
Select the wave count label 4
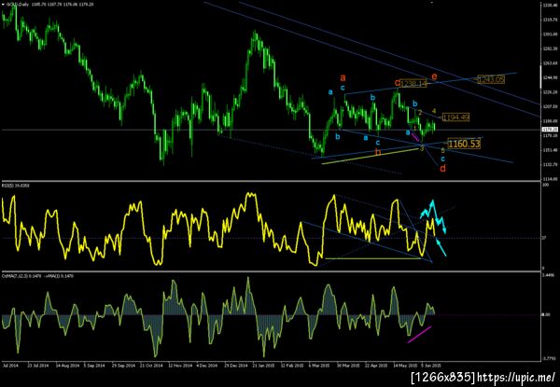click(434, 111)
